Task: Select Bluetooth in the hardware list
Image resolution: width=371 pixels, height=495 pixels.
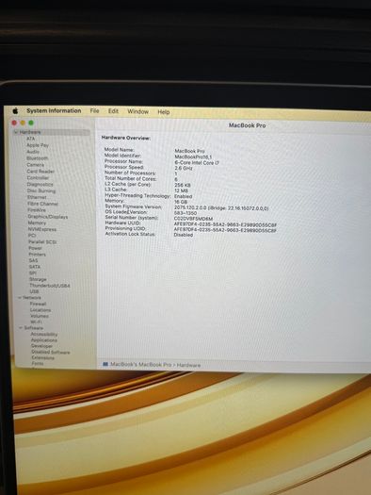Action: coord(38,158)
